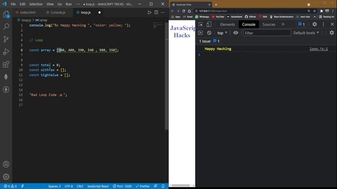This screenshot has height=189, width=337.
Task: Expand the console prompt chevron
Action: coord(199,55)
